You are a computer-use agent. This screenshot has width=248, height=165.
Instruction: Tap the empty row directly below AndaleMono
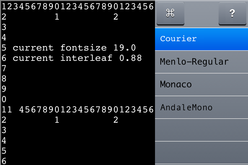(202, 130)
